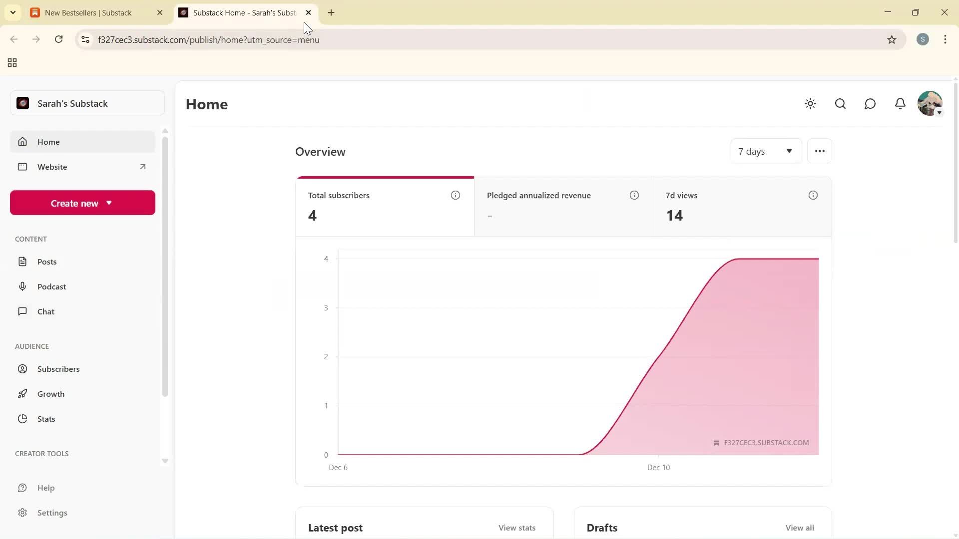
Task: View the Subscribers list
Action: 58,368
